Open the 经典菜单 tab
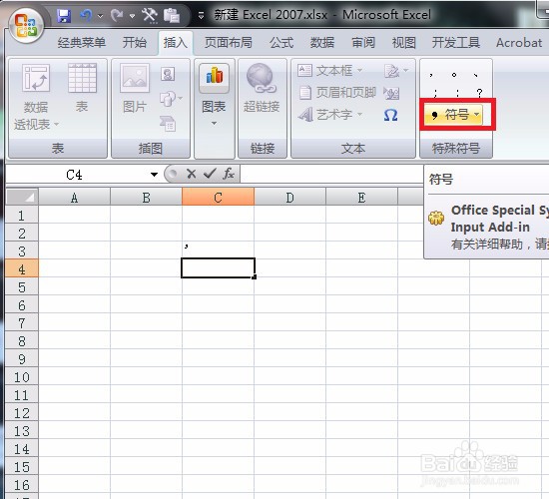This screenshot has height=499, width=549. pyautogui.click(x=82, y=42)
